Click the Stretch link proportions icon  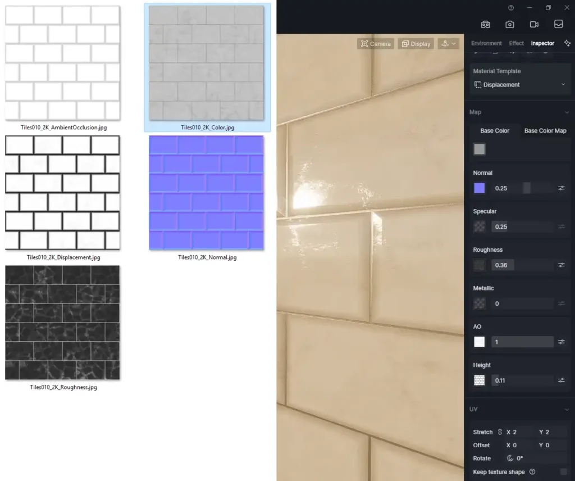(x=499, y=432)
